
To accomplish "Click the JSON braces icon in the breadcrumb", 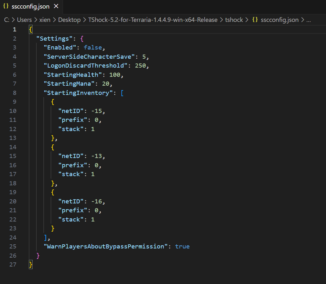I will click(255, 20).
